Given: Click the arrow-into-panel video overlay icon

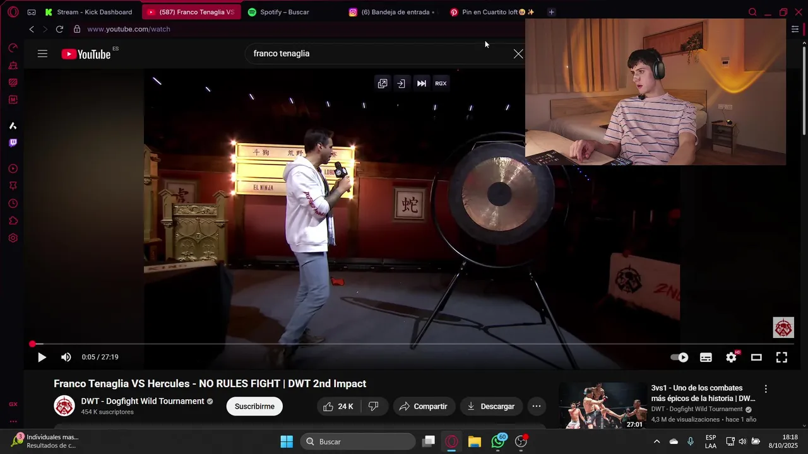Looking at the screenshot, I should tap(401, 83).
